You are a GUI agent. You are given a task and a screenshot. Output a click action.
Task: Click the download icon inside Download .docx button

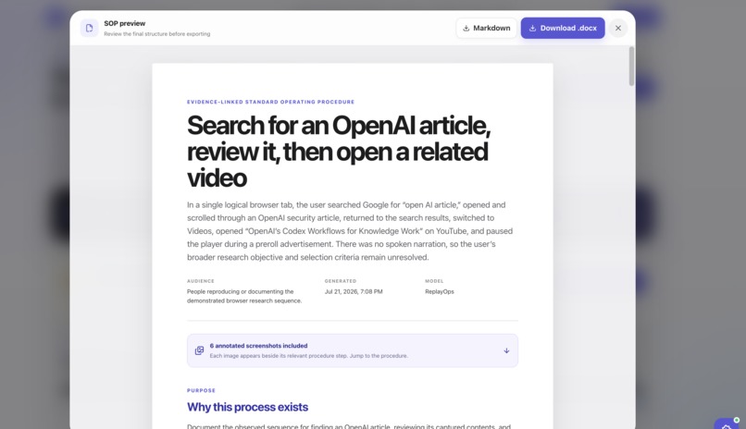532,28
